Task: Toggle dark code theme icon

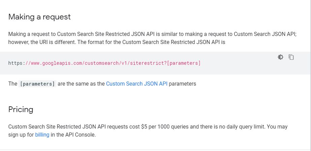Action: click(x=280, y=57)
